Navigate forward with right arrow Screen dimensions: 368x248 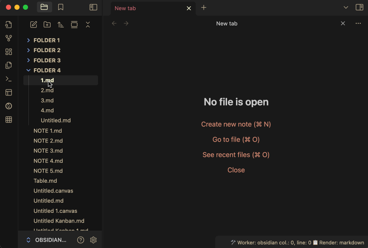[126, 23]
